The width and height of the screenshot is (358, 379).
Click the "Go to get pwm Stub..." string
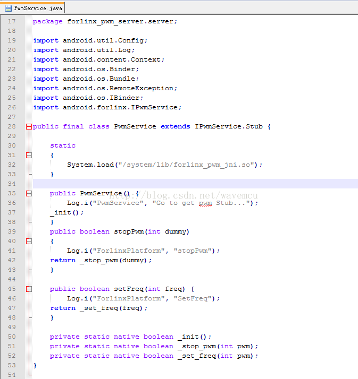click(201, 203)
